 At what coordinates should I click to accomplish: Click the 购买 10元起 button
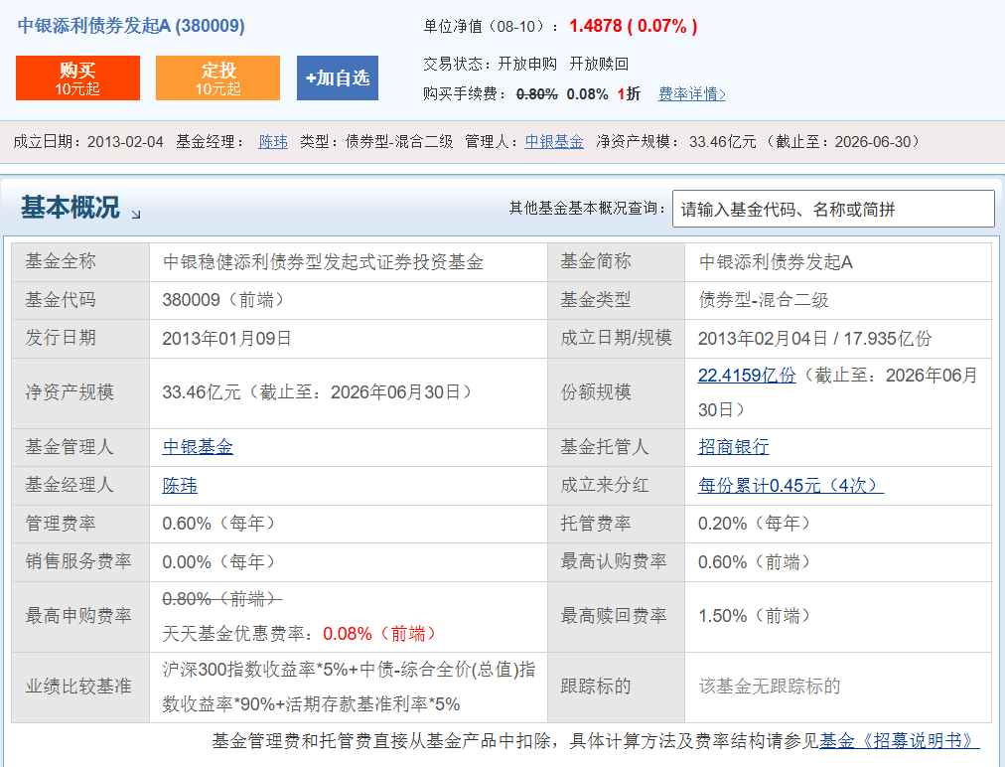point(77,77)
